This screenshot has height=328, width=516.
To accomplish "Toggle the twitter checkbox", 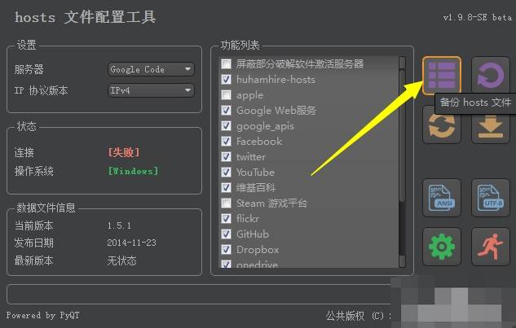I will 226,156.
